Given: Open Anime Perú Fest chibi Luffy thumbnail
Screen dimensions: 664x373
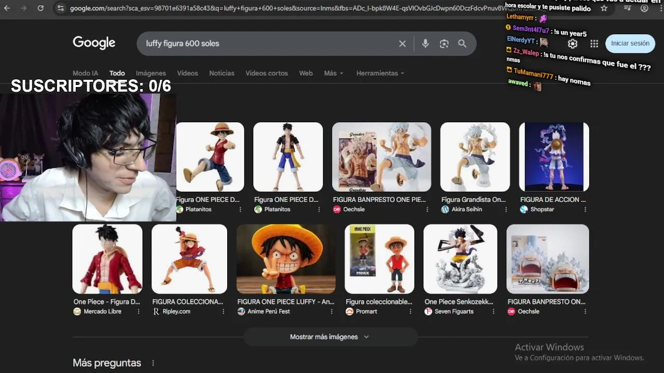Looking at the screenshot, I should [286, 259].
